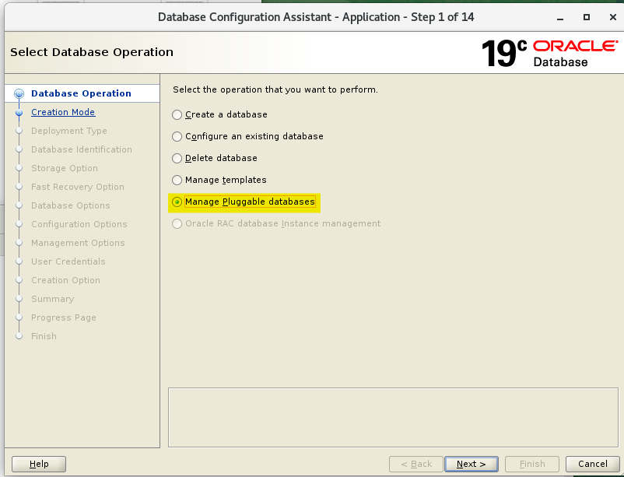Image resolution: width=624 pixels, height=477 pixels.
Task: Click the 'Select the operation' instruction text
Action: (x=275, y=89)
